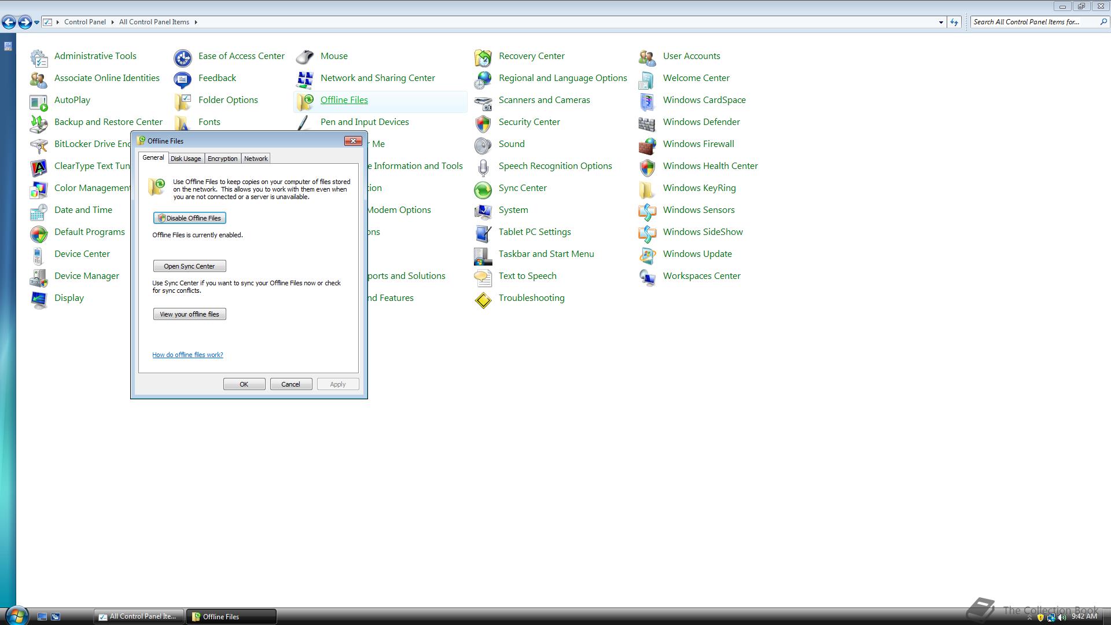Open Administrative Tools icon
The image size is (1111, 625).
click(39, 57)
